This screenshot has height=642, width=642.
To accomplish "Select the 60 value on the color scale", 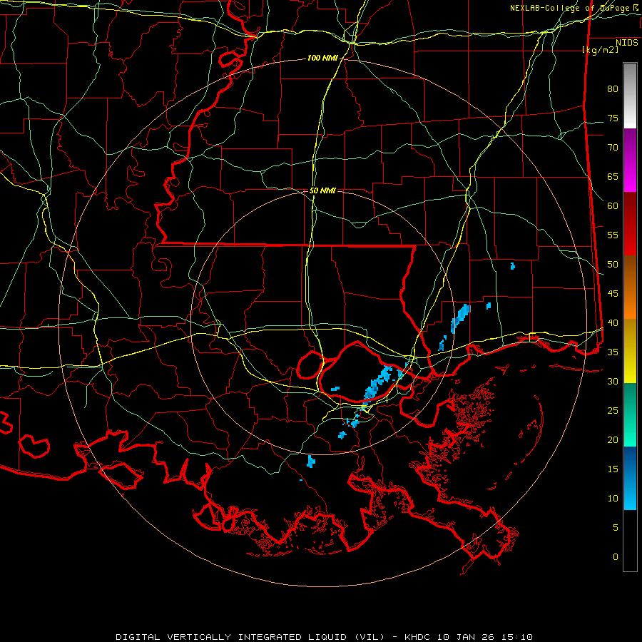I will pyautogui.click(x=613, y=206).
